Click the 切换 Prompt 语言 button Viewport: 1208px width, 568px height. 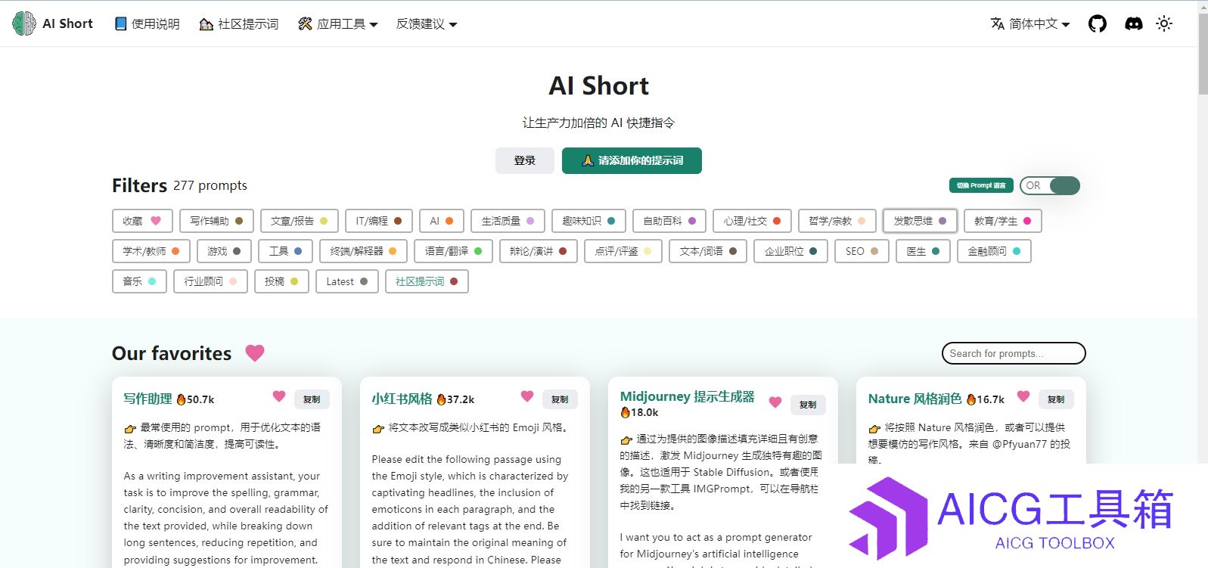pos(981,185)
